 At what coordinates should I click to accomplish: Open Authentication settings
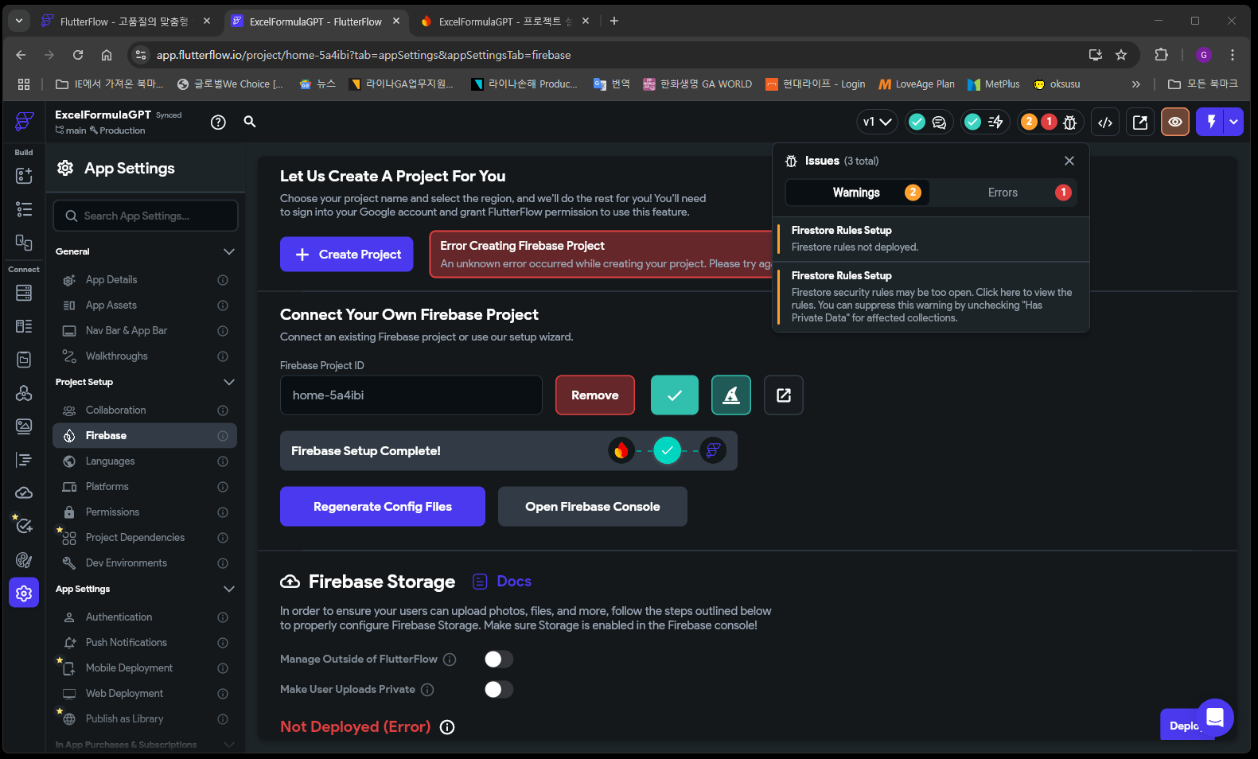tap(145, 617)
